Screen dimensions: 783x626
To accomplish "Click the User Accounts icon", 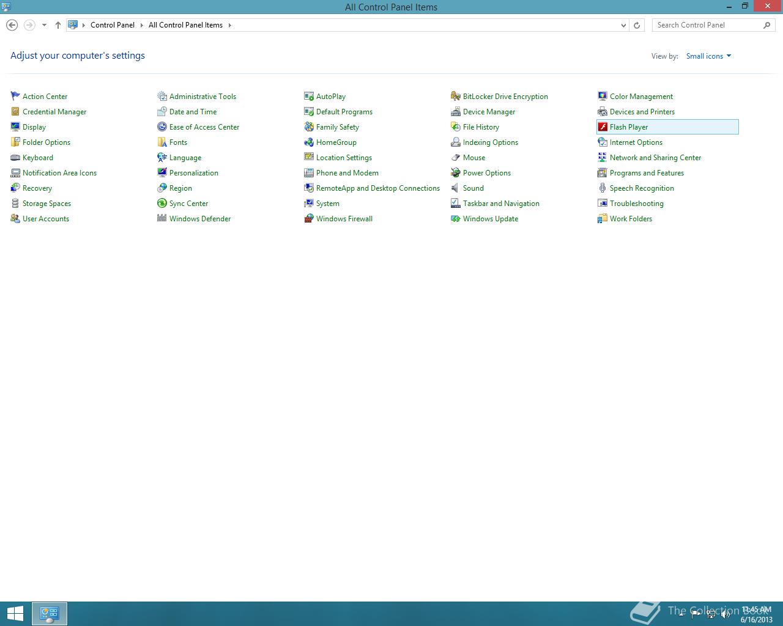I will (15, 218).
